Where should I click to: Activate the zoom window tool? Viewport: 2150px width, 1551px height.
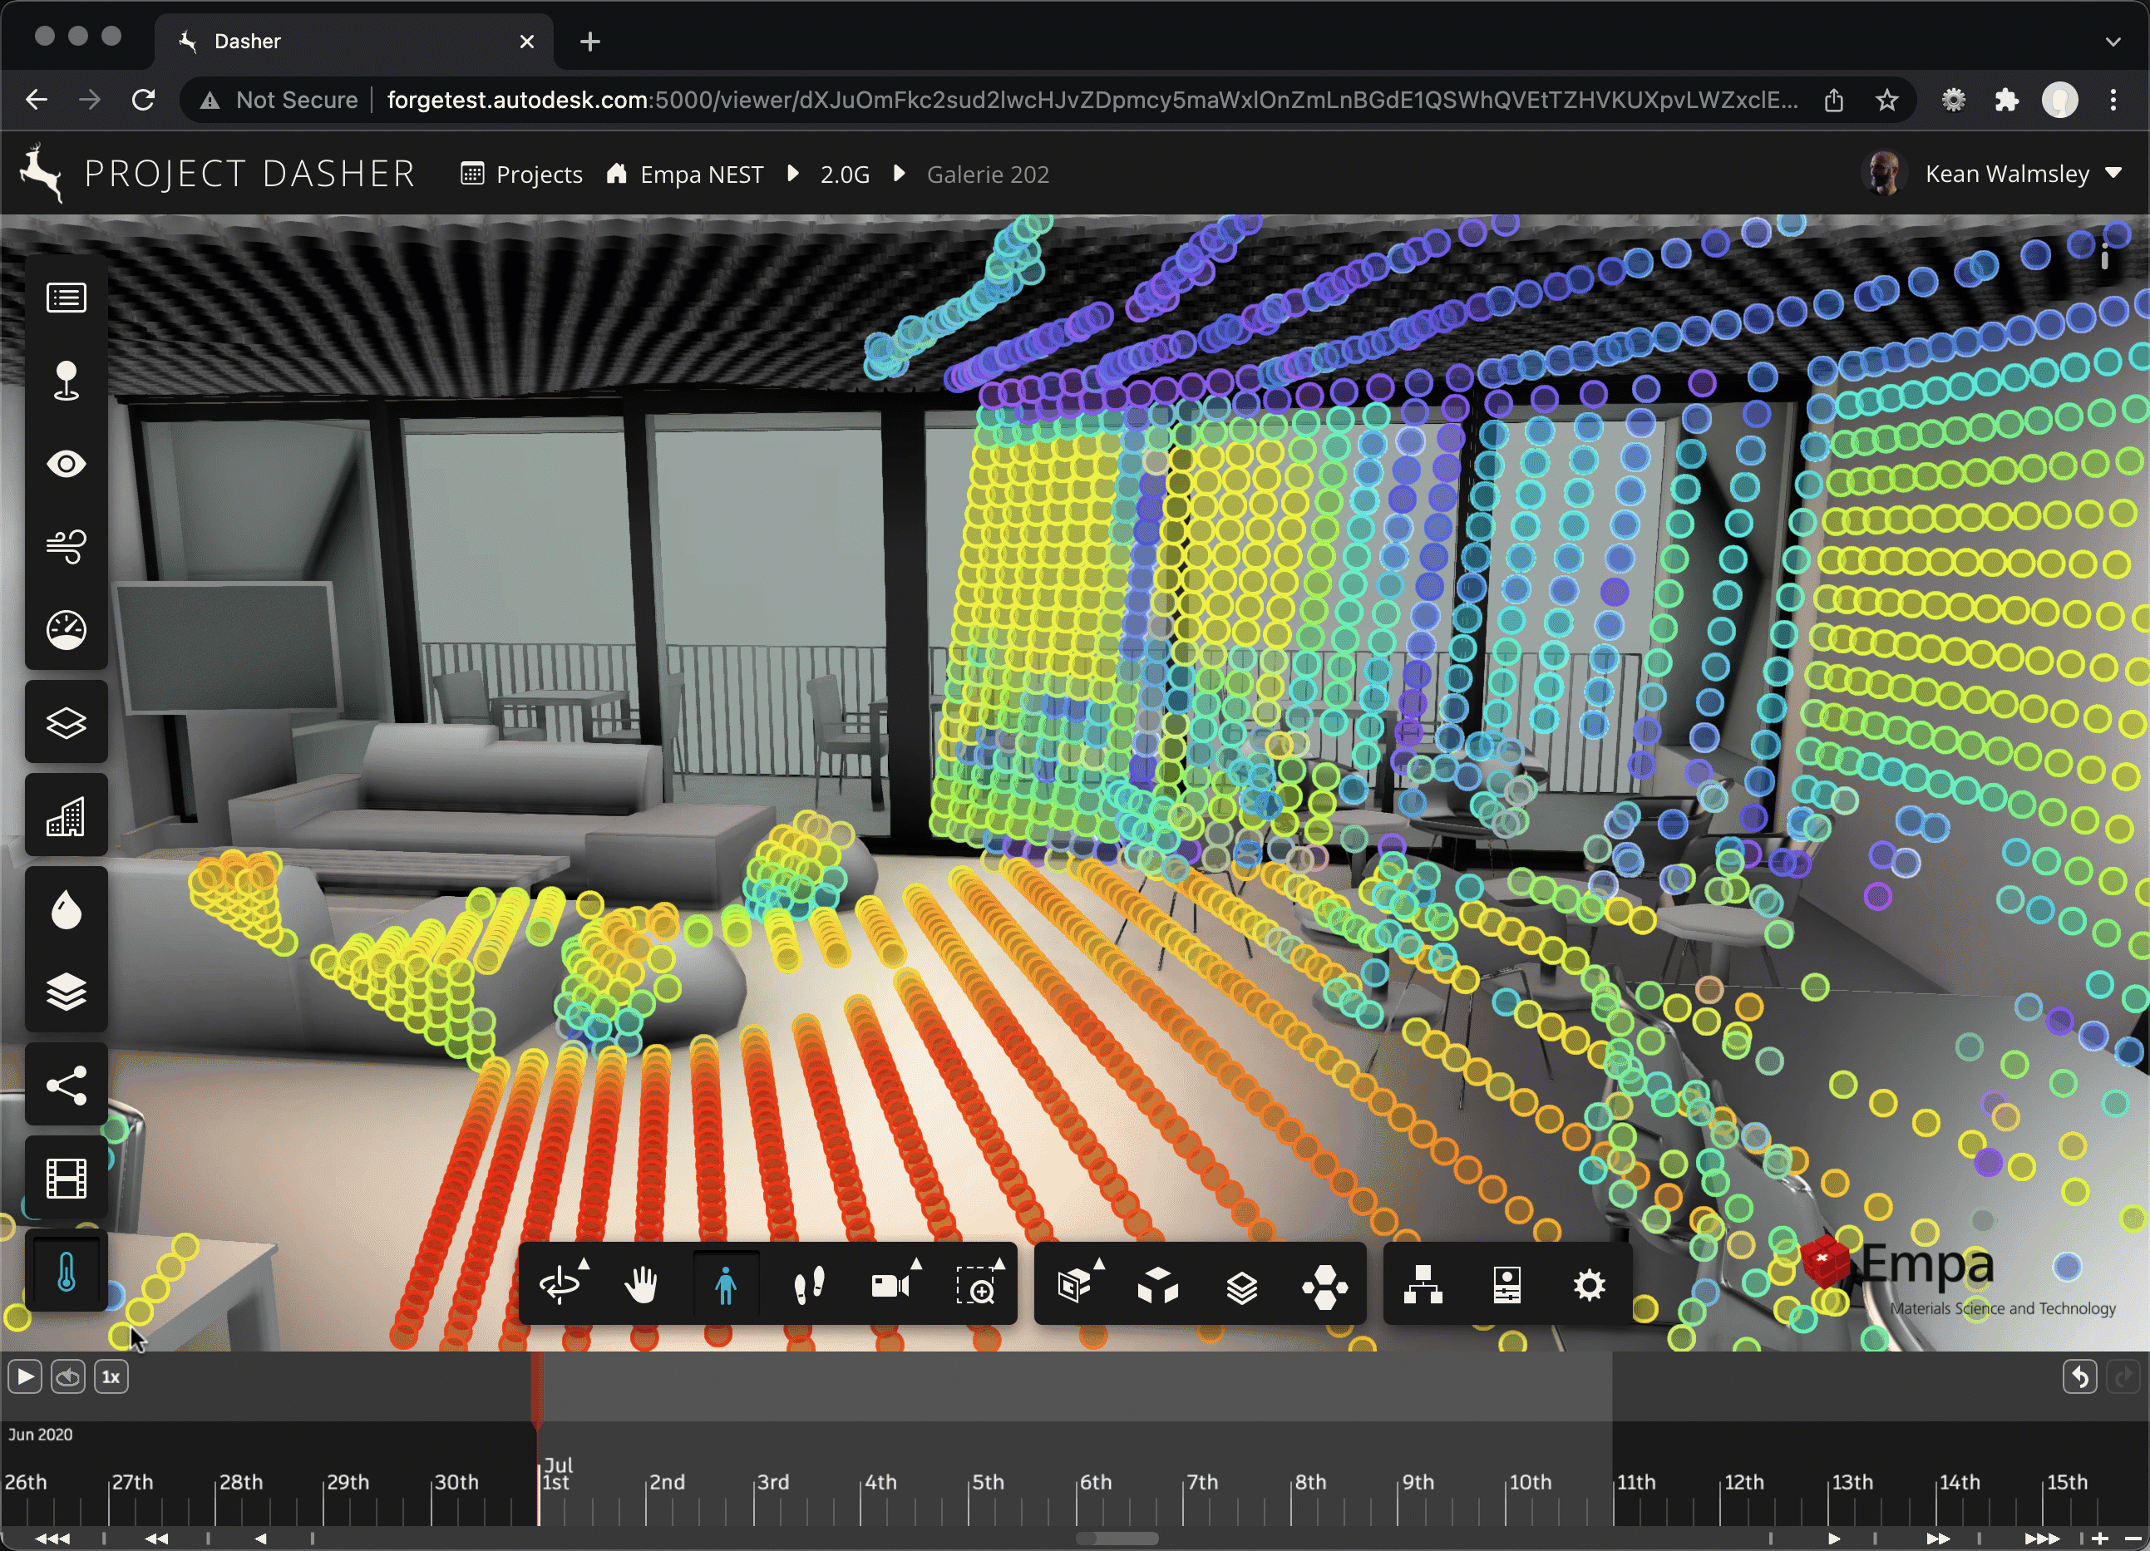(x=979, y=1286)
